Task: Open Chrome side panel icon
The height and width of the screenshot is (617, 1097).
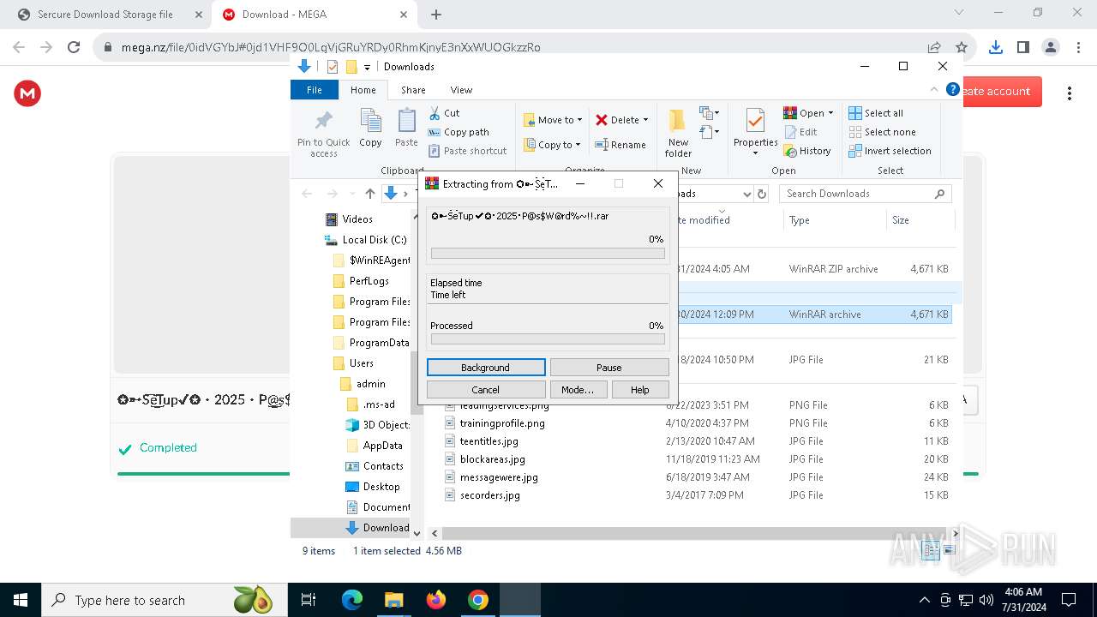Action: [1022, 47]
